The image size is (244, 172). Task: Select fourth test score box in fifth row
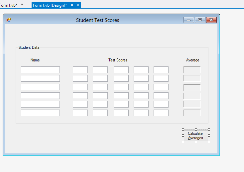tap(141, 104)
